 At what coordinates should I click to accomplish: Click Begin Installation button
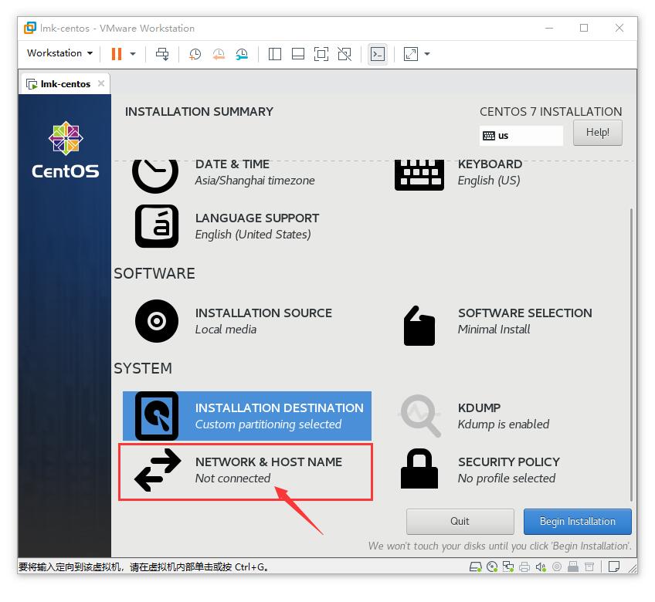click(x=577, y=522)
